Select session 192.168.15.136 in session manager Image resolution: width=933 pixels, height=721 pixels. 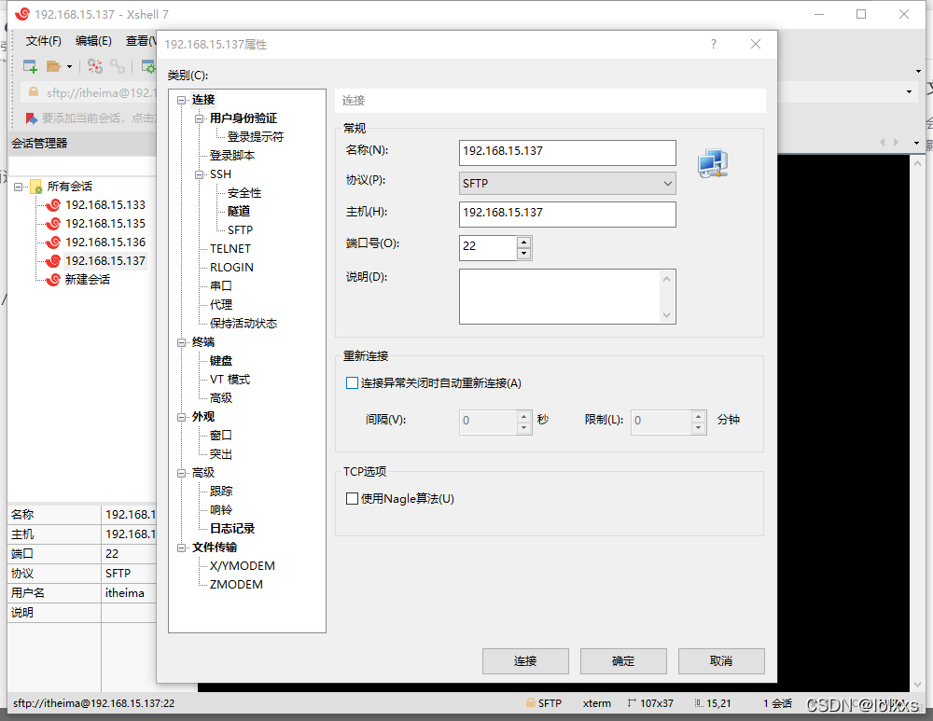pyautogui.click(x=104, y=243)
